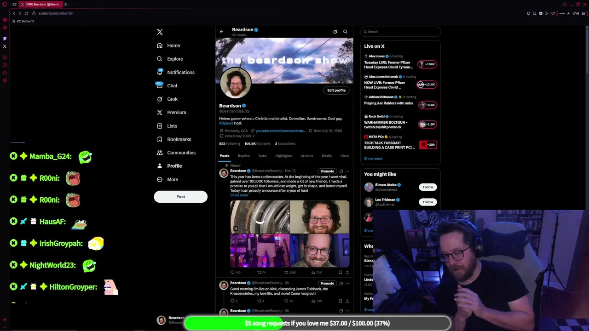The image size is (589, 331).
Task: Bookmark the pinned post
Action: pyautogui.click(x=340, y=273)
